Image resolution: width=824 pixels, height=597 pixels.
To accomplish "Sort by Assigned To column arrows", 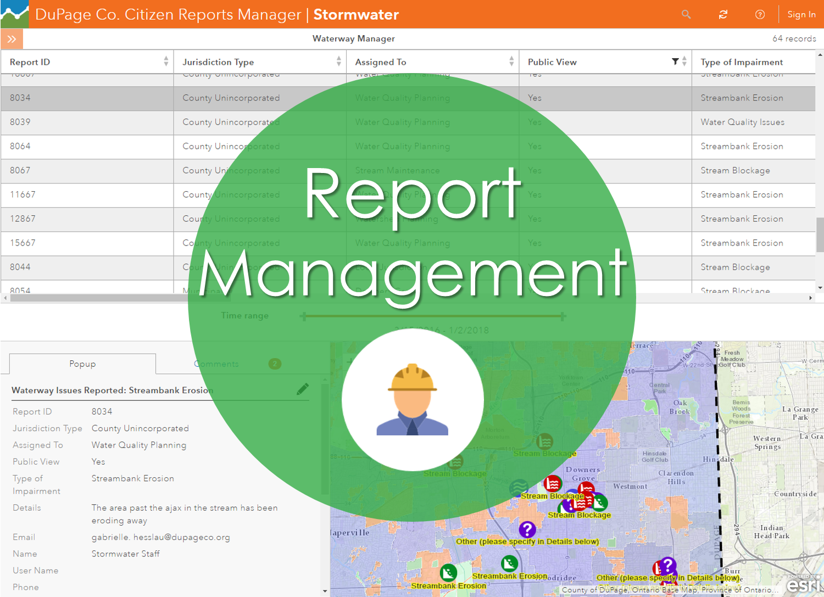I will pyautogui.click(x=511, y=62).
